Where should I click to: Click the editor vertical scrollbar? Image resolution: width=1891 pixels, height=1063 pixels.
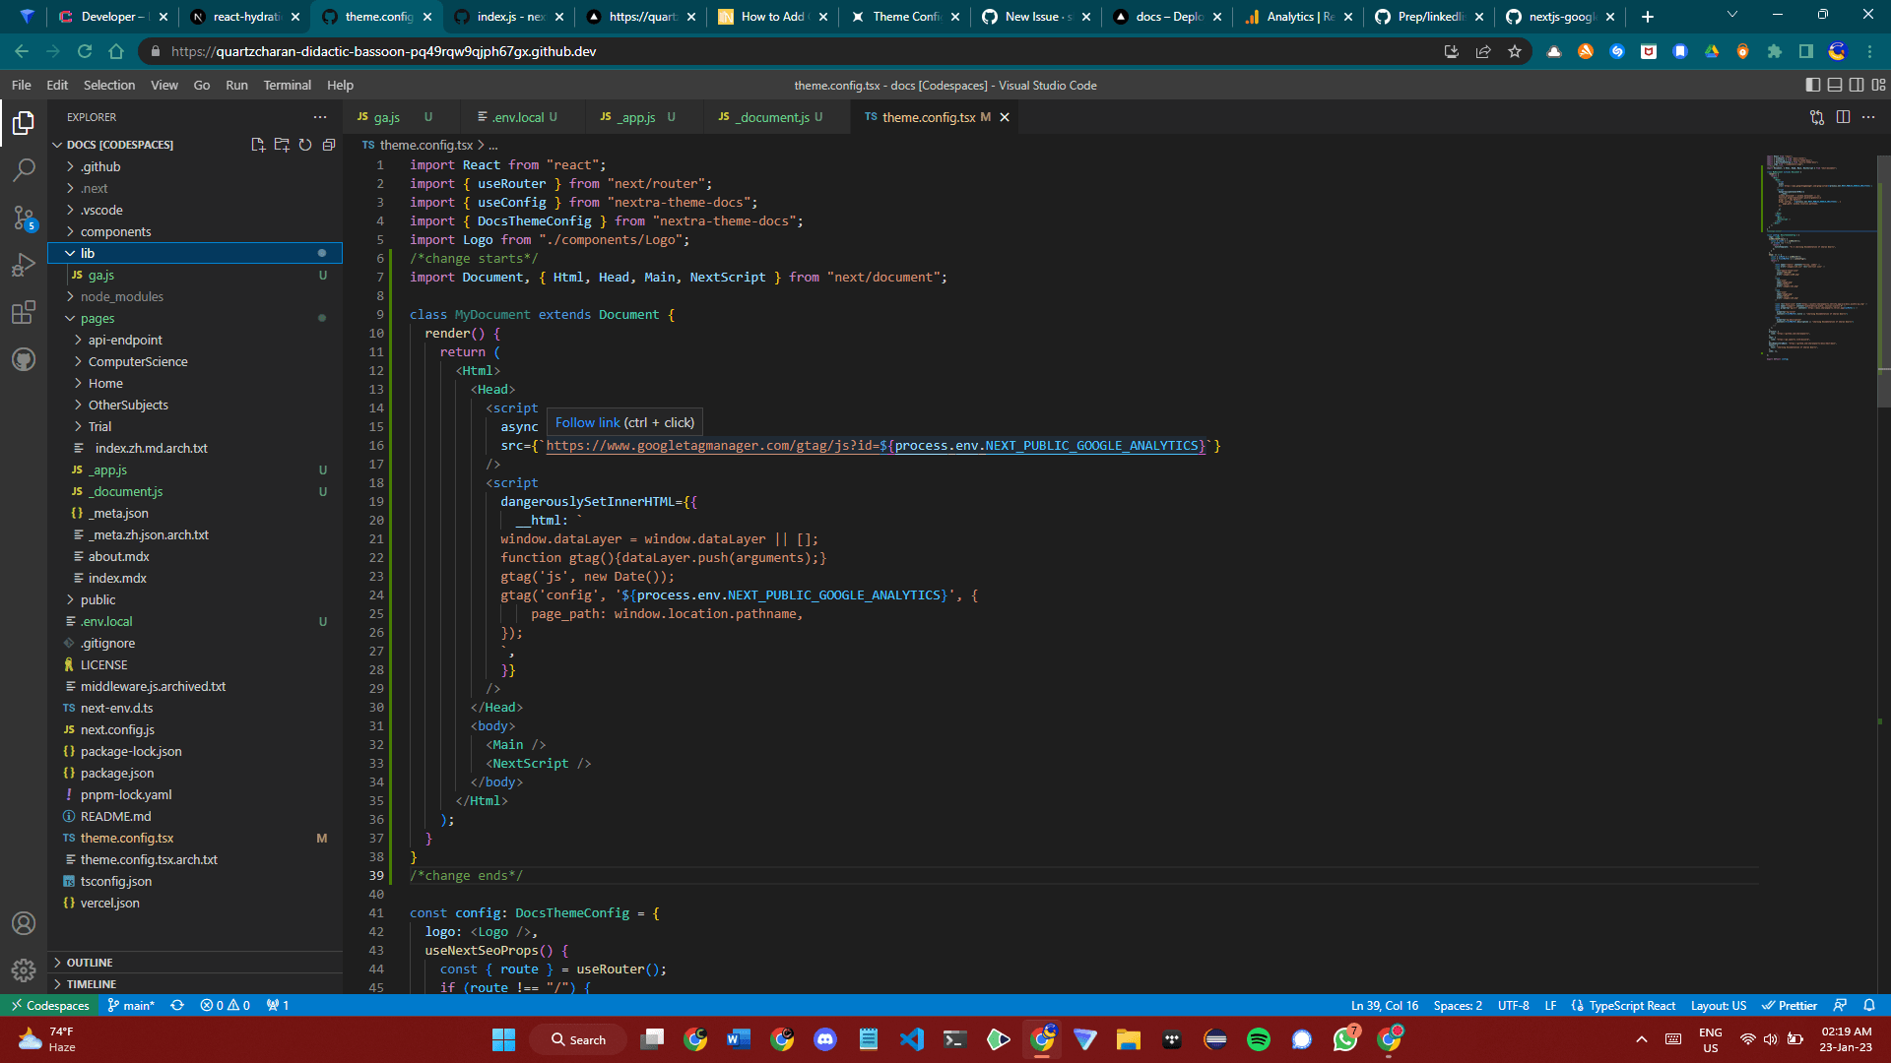pos(1883,285)
